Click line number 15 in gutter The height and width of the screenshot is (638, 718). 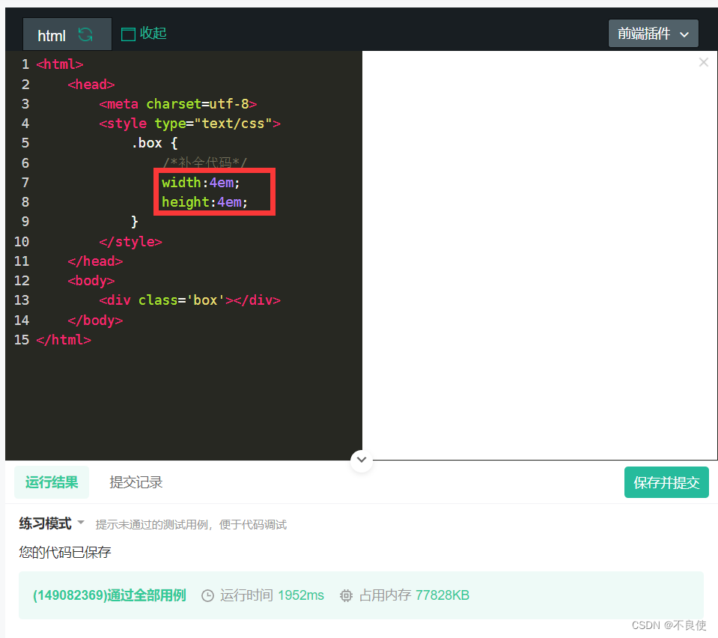coord(22,340)
